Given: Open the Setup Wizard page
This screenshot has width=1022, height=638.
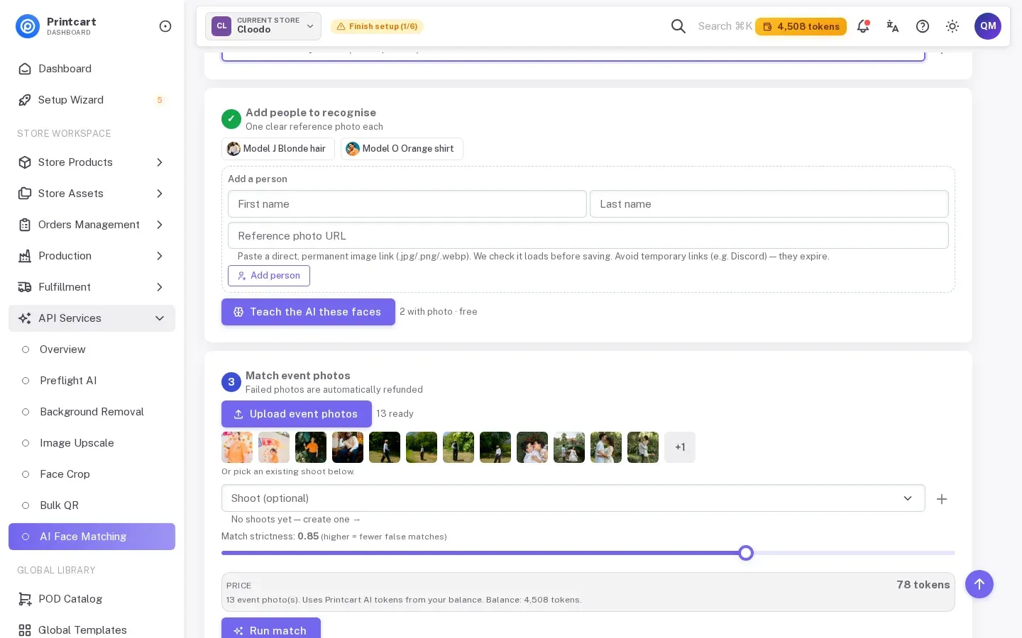Looking at the screenshot, I should coord(92,100).
